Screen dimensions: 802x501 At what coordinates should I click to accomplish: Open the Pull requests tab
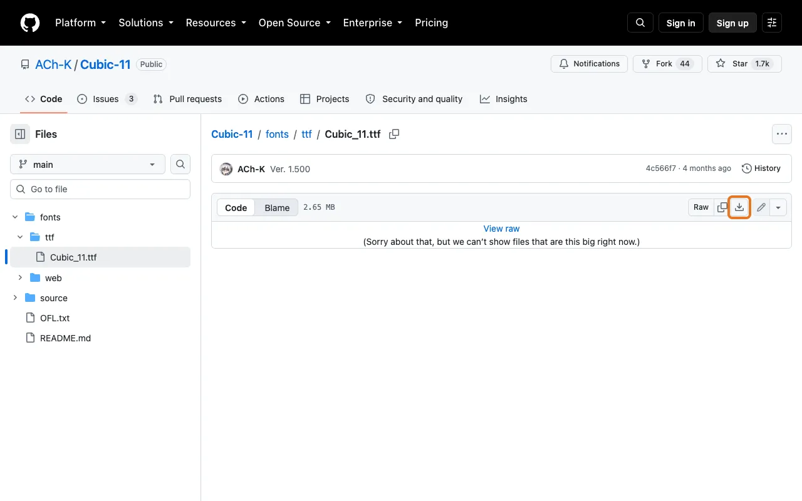187,99
